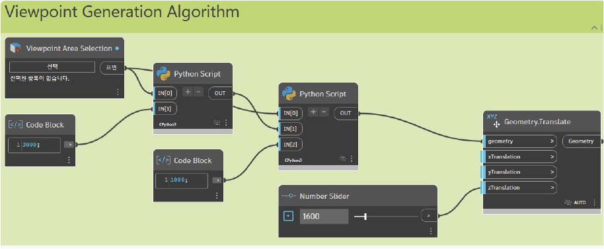
Task: Open the options dots of the 1000 Code Block
Action: tap(217, 196)
